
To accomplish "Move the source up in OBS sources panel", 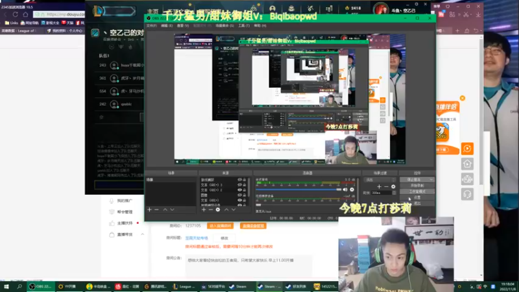I will coord(226,210).
